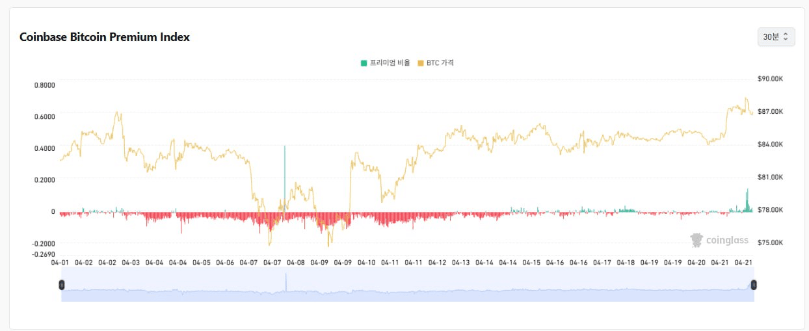Toggle the 프리미엄 비율 legend series

click(385, 63)
